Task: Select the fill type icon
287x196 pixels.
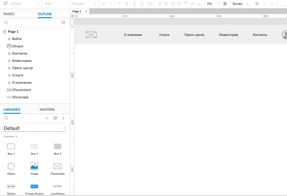Action: coord(225,4)
